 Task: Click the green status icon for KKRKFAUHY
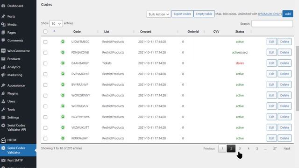point(63,138)
